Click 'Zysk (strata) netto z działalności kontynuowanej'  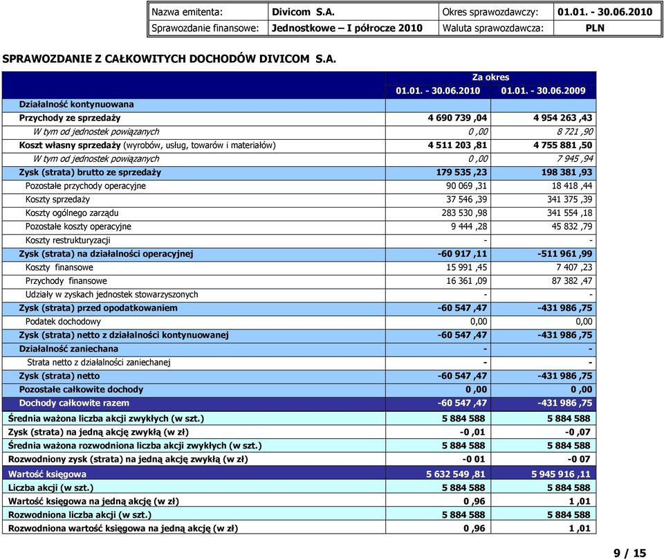tap(124, 335)
